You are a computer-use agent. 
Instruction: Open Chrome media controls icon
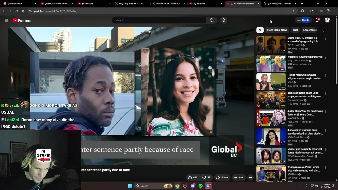(x=321, y=11)
